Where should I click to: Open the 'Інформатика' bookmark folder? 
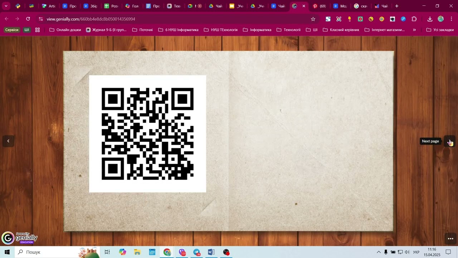(257, 30)
